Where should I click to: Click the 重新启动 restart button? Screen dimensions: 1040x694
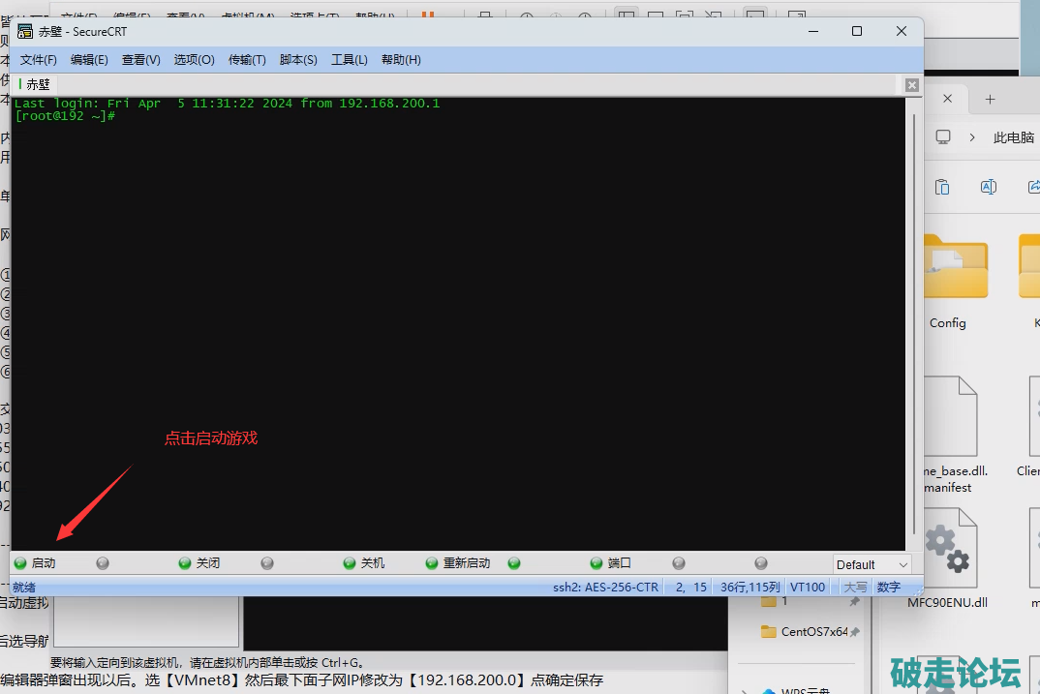[x=459, y=563]
